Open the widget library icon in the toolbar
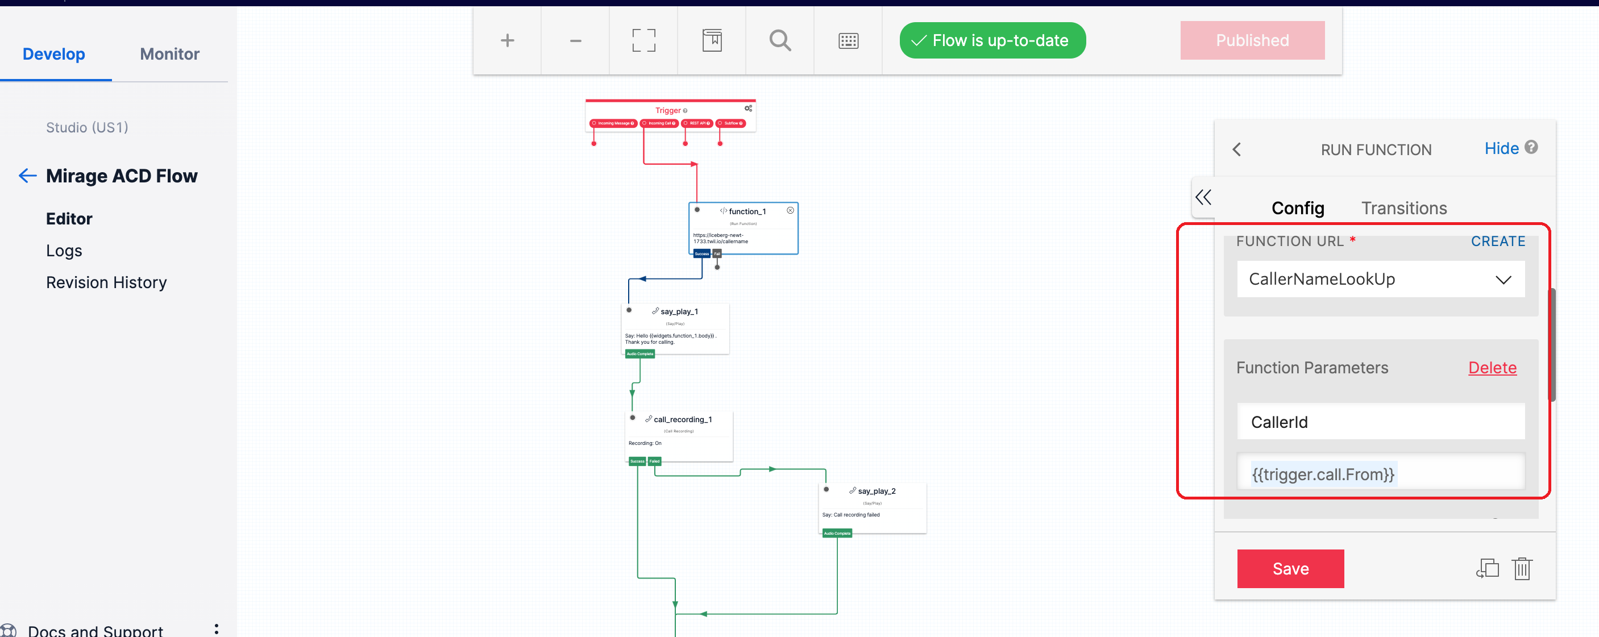Image resolution: width=1599 pixels, height=637 pixels. pos(712,41)
